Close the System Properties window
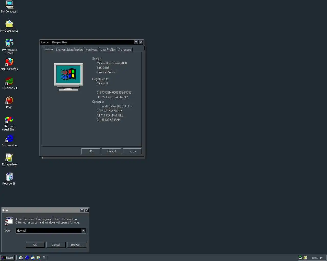 tap(141, 42)
